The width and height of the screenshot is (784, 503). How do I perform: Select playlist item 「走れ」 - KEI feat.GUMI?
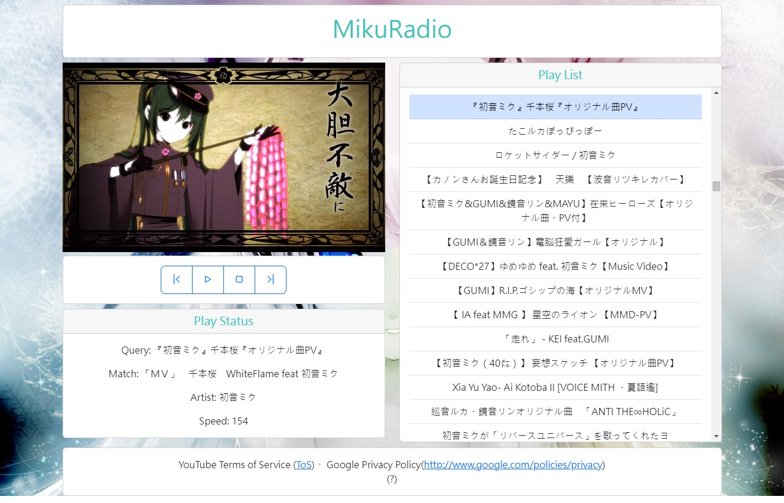(555, 339)
